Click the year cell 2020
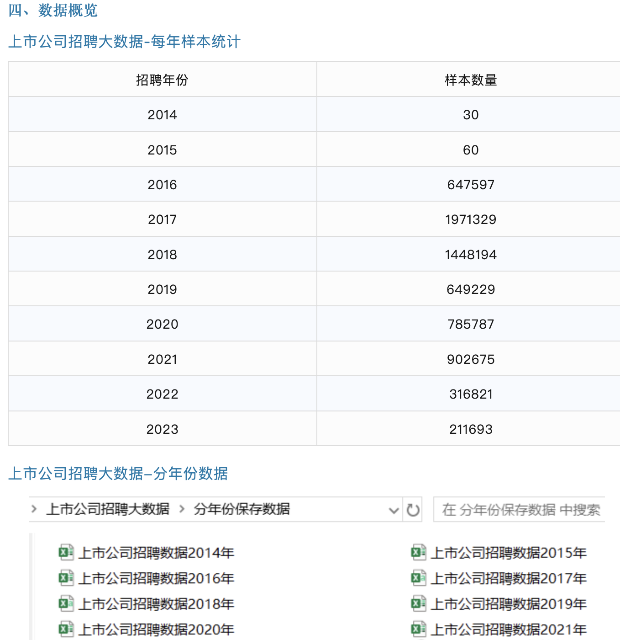 click(162, 324)
